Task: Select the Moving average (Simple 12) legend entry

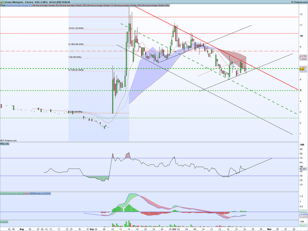Action: tap(101, 5)
